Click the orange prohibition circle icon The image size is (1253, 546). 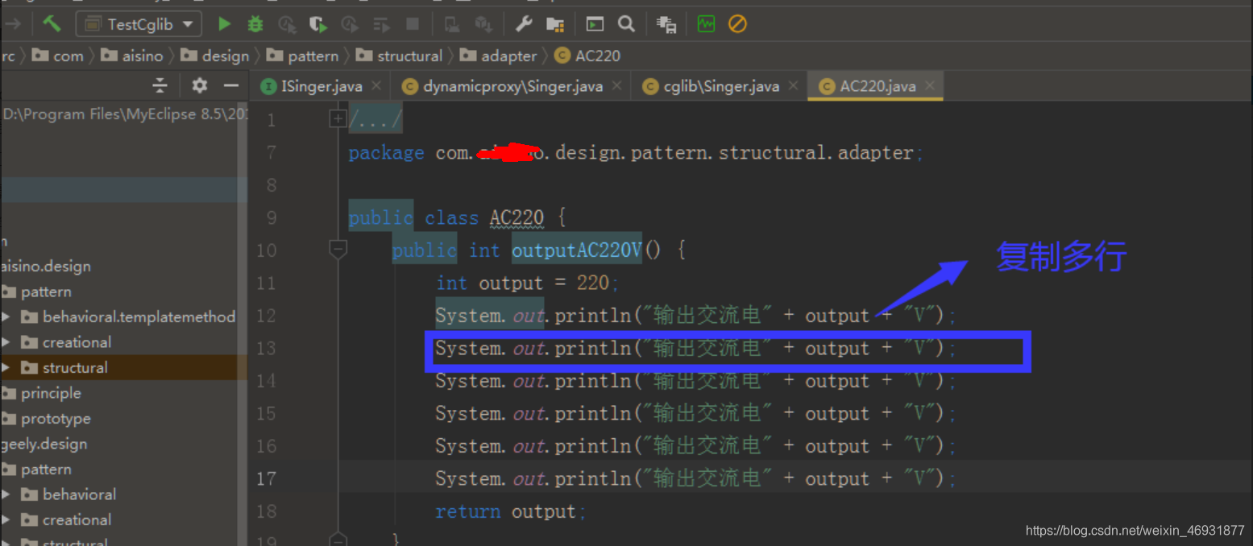(737, 24)
